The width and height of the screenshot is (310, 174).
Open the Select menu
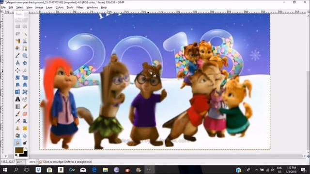(20, 8)
